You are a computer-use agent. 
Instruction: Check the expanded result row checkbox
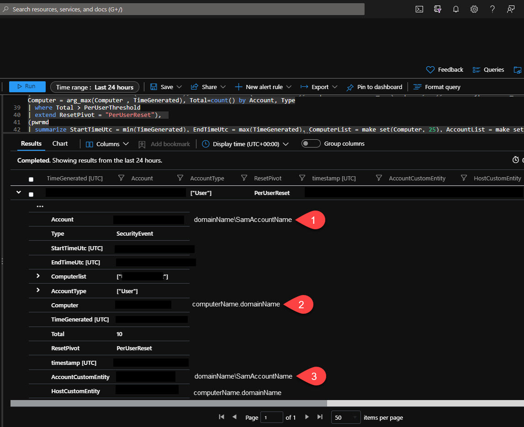point(31,194)
